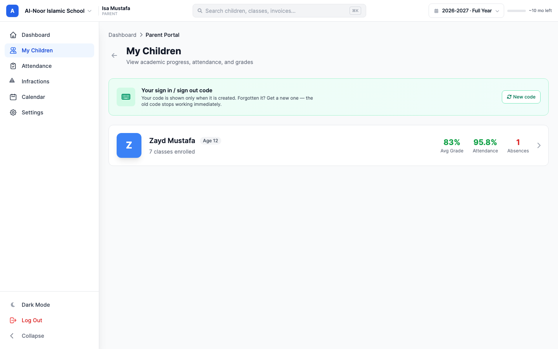
Task: Click the Infractions warning triangle icon
Action: 12,81
